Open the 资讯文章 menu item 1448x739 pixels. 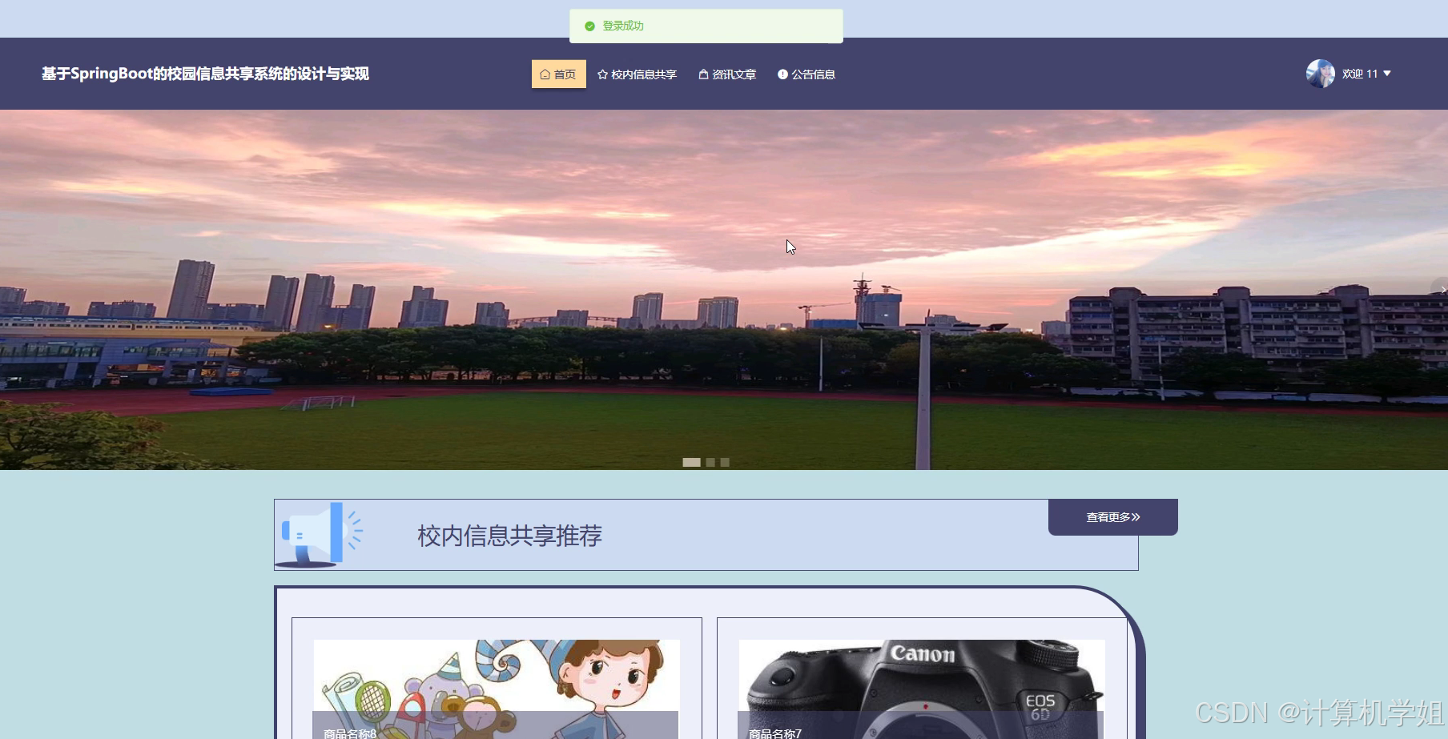[727, 74]
